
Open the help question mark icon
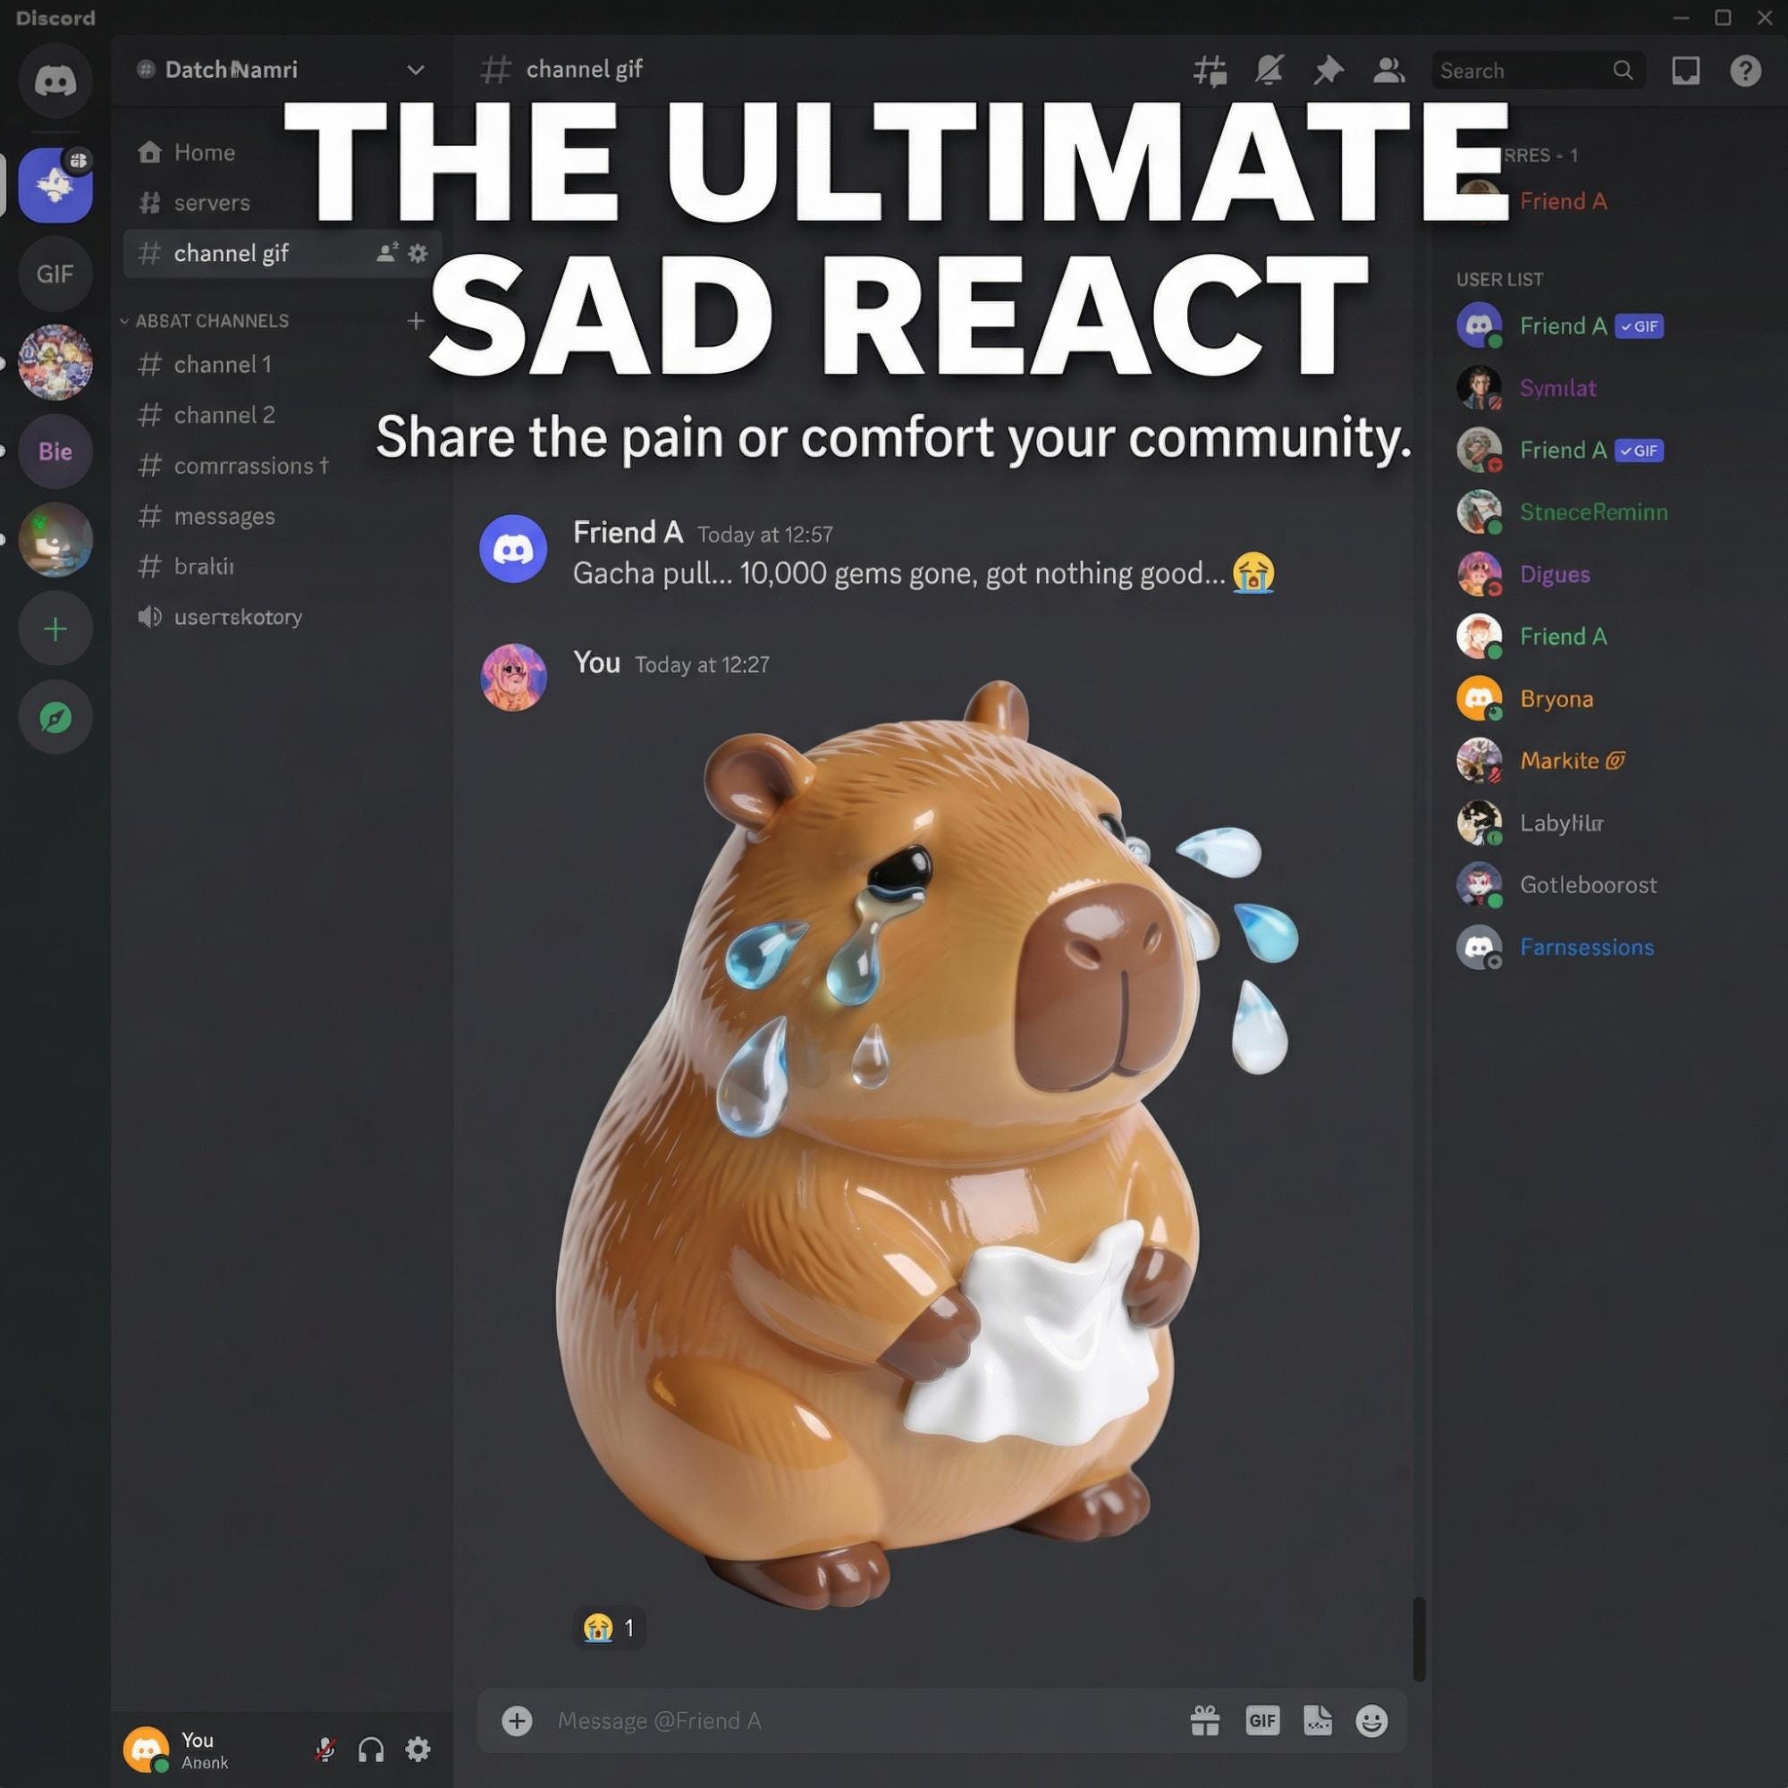tap(1745, 71)
